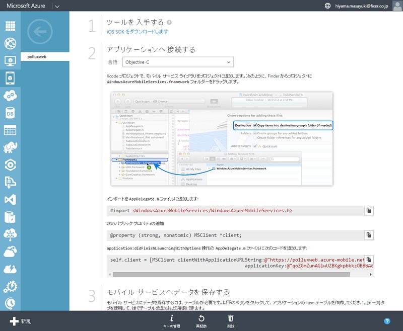The image size is (403, 331).
Task: Click the Xcode framework drag illustration
Action: tap(222, 138)
